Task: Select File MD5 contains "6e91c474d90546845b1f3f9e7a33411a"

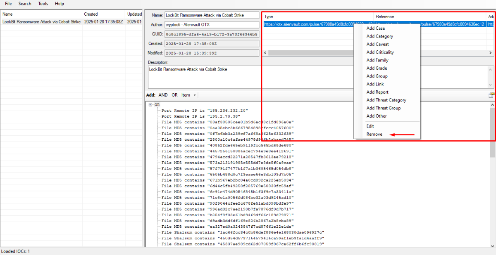Action: tap(228, 191)
